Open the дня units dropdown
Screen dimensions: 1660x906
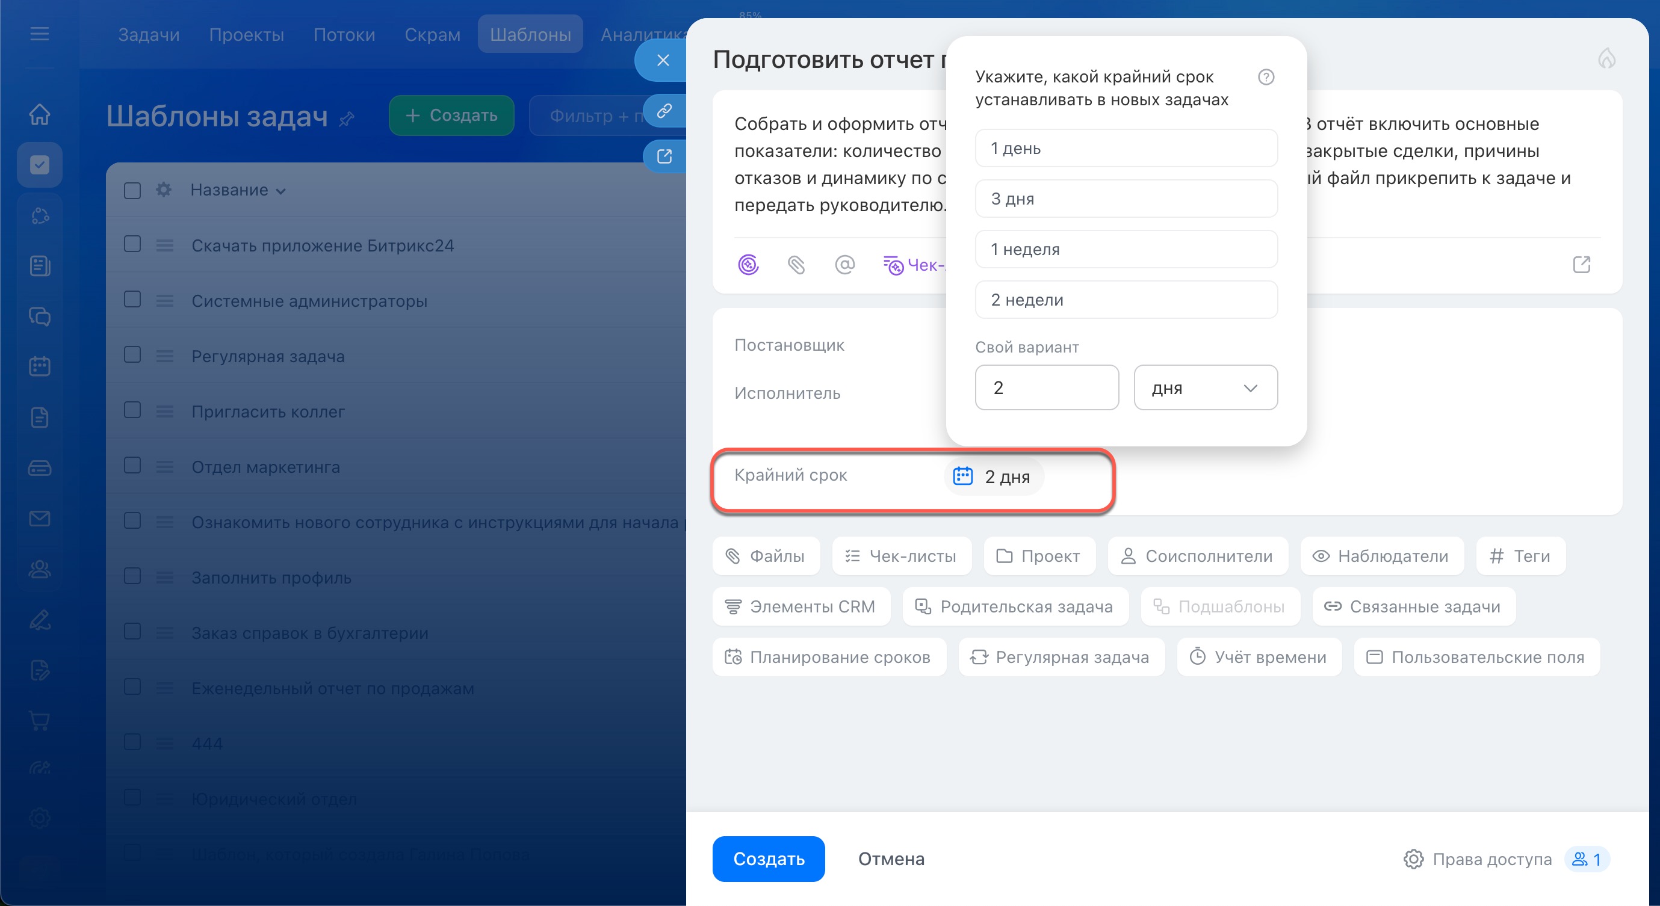coord(1205,387)
